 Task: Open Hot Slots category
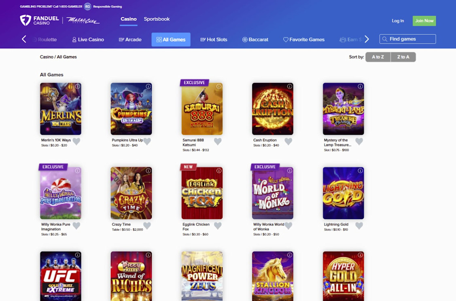[x=214, y=40]
